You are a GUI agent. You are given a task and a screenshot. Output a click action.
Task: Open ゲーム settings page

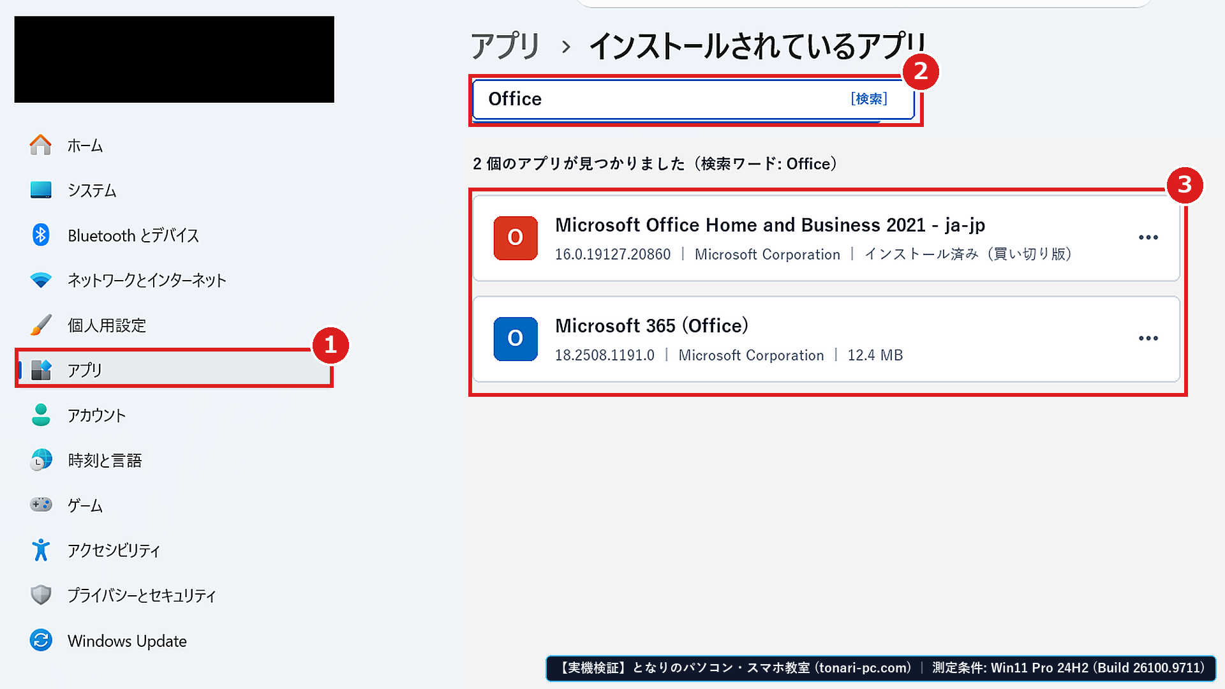[85, 505]
